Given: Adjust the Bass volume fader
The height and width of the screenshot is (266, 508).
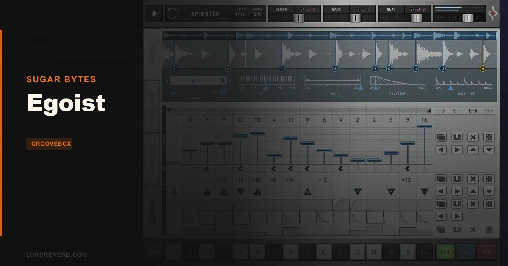Looking at the screenshot, I should (x=355, y=18).
